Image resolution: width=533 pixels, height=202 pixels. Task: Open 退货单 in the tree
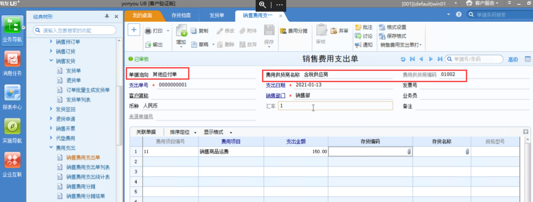click(x=74, y=81)
